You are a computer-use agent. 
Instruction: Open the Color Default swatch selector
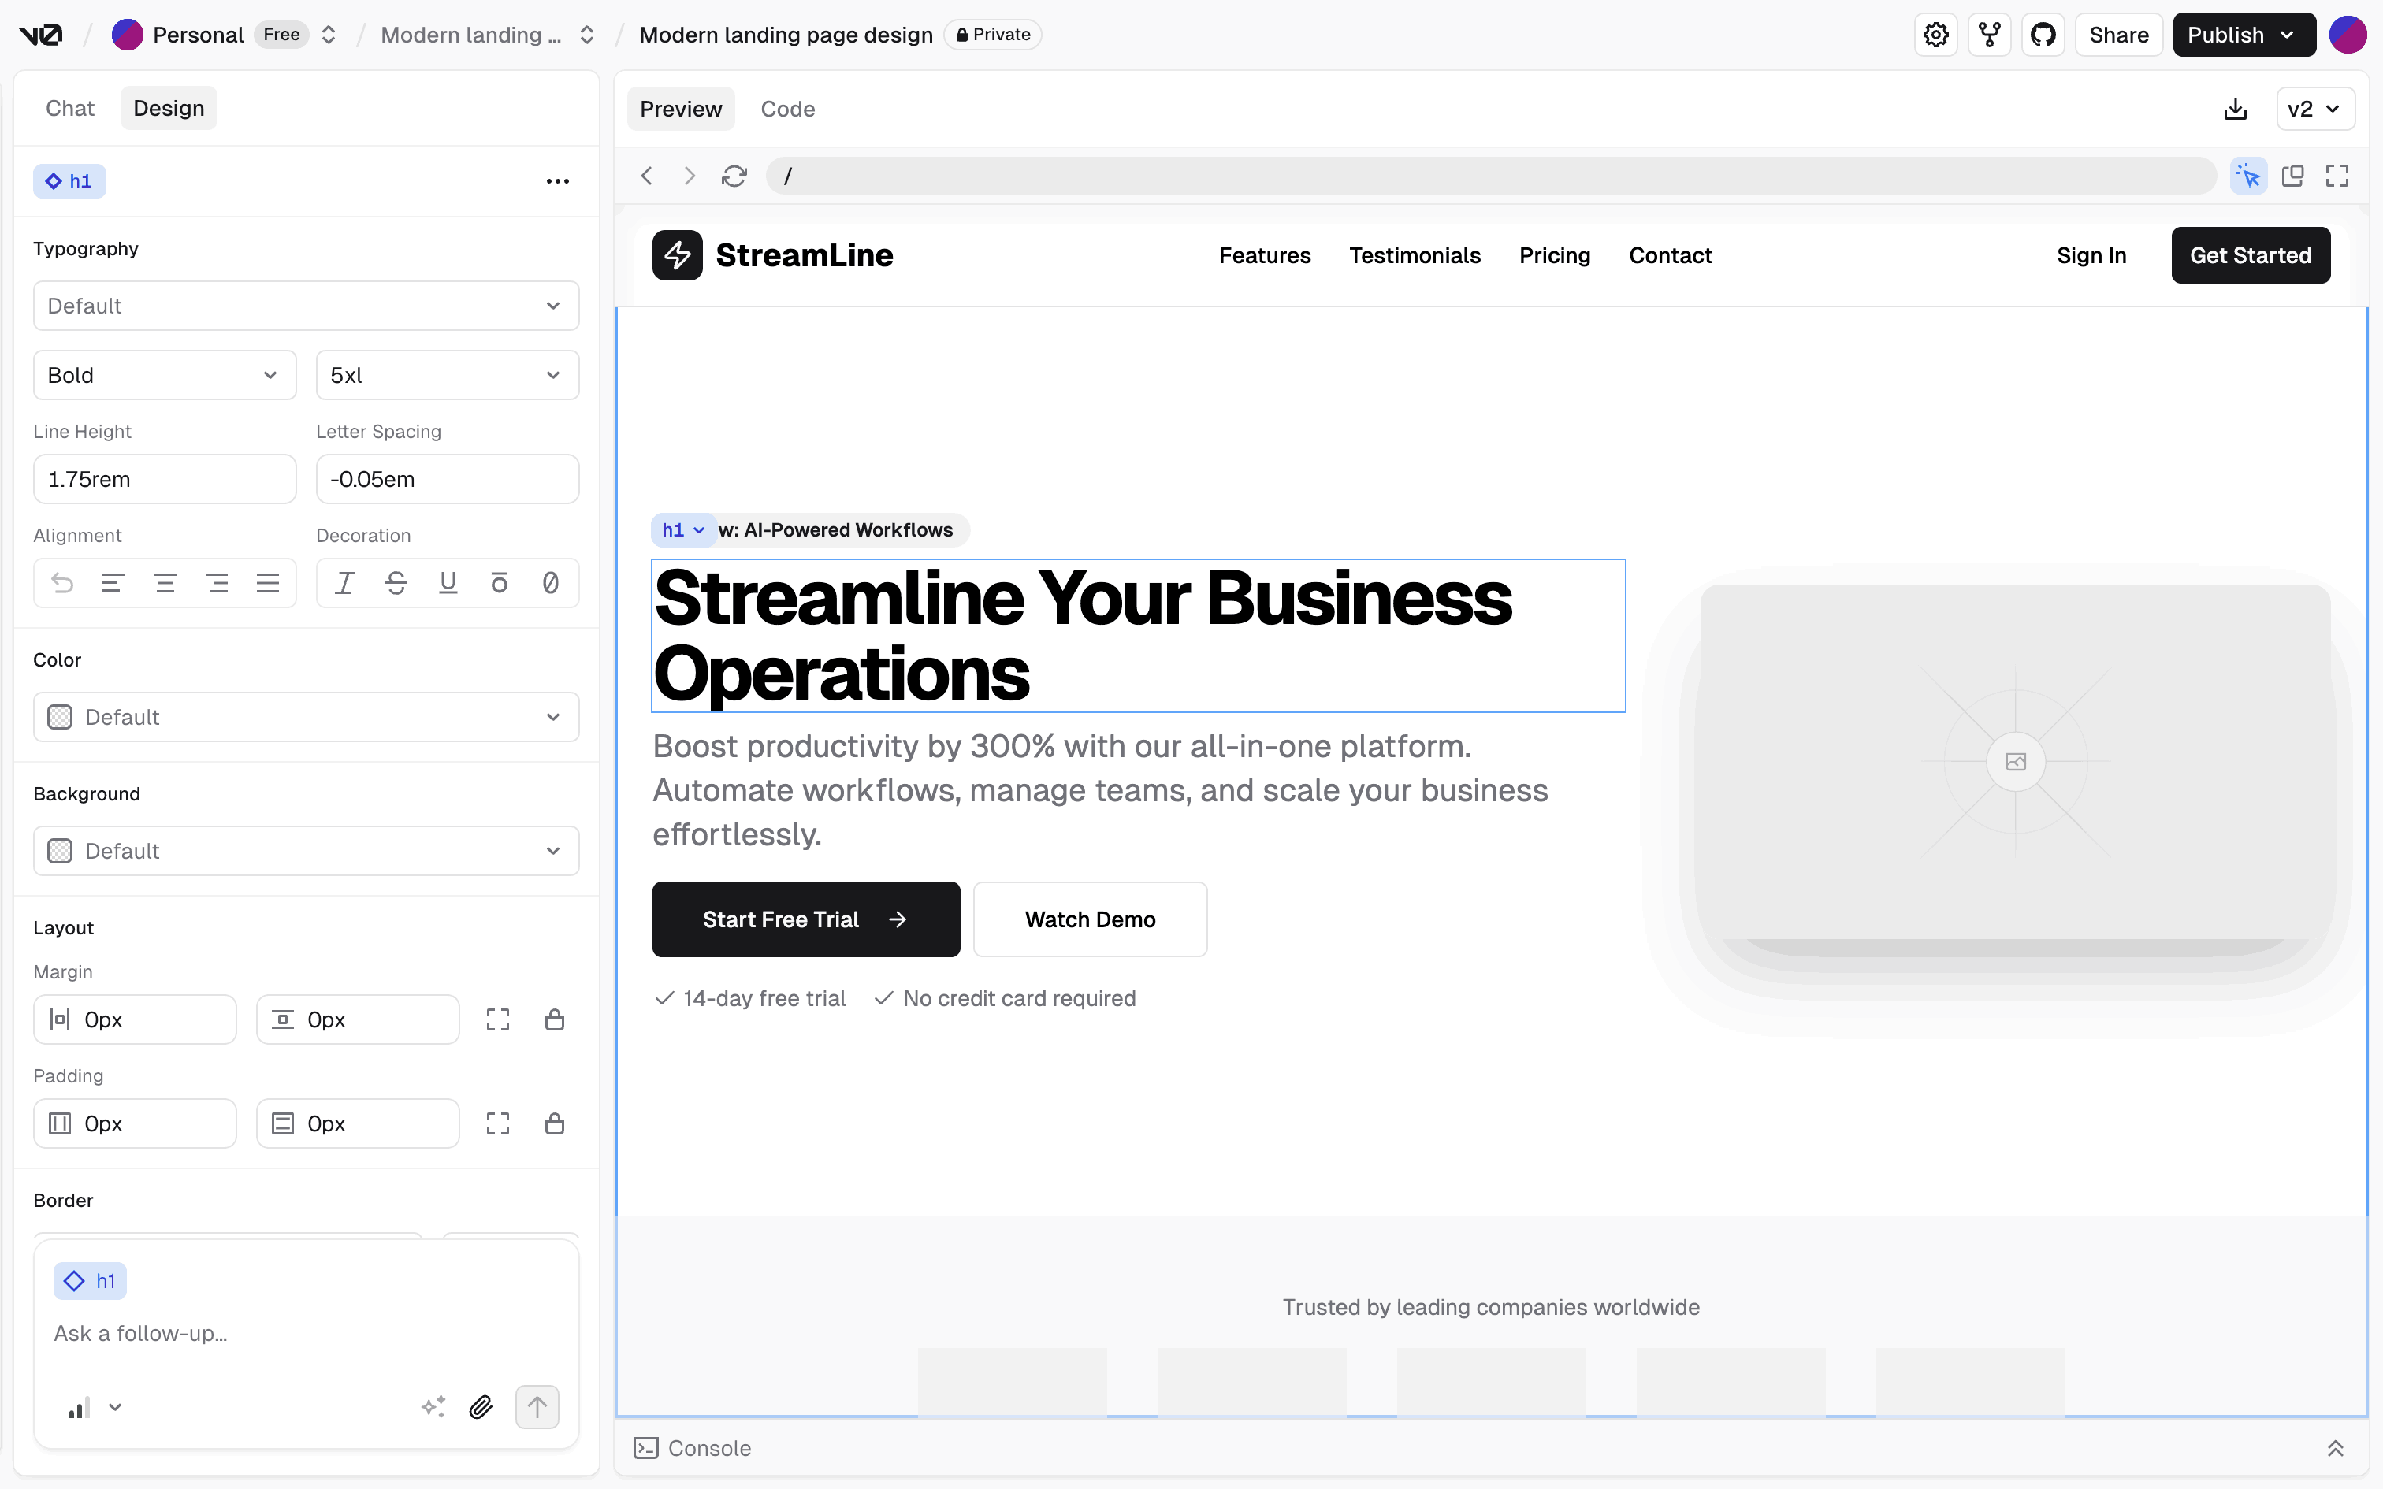pos(307,717)
